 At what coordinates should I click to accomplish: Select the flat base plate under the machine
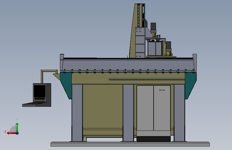pos(130,144)
